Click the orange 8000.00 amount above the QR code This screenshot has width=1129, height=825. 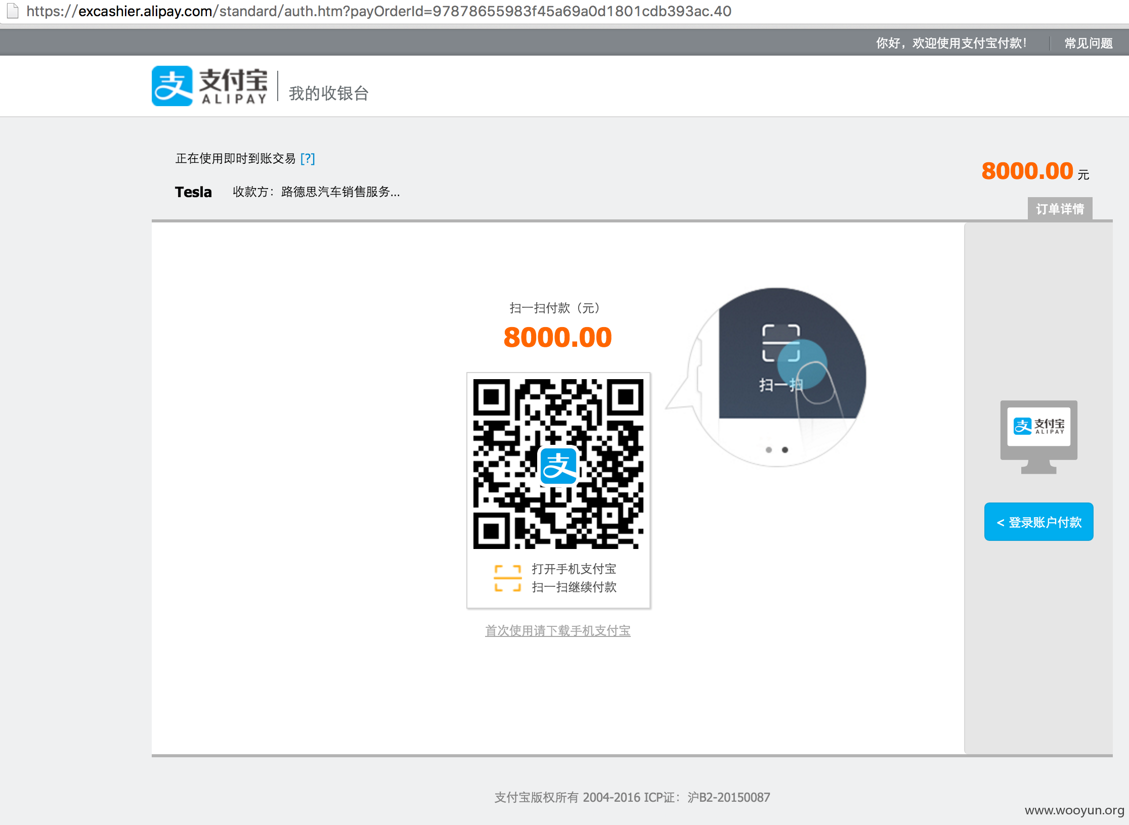tap(558, 337)
